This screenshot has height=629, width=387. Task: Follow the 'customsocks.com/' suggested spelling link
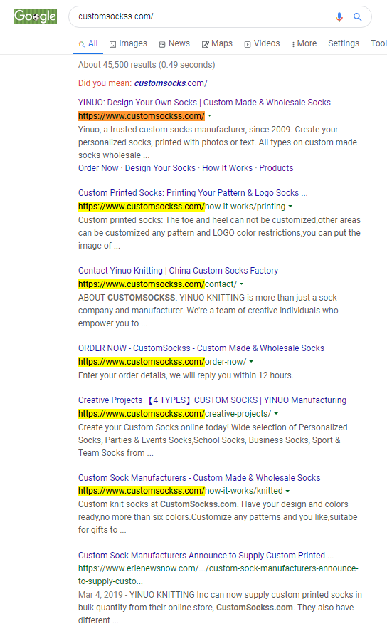click(x=171, y=83)
